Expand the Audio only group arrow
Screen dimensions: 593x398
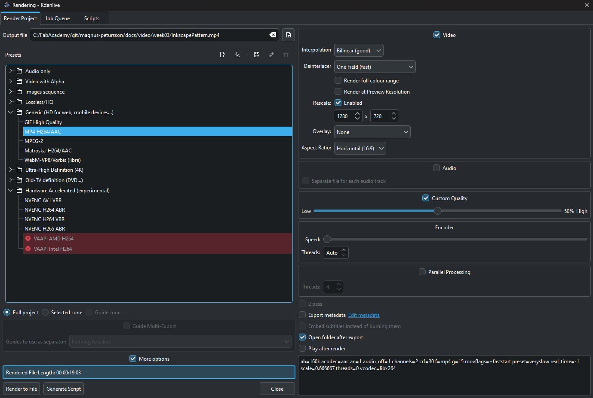coord(11,71)
